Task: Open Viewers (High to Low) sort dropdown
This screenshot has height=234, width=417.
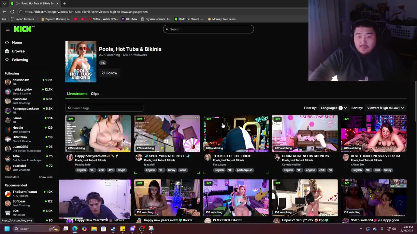Action: 385,108
